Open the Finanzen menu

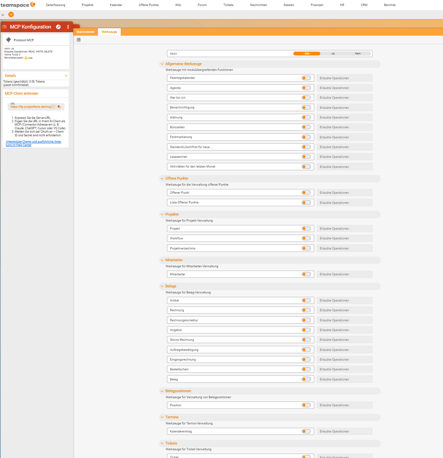(x=317, y=5)
